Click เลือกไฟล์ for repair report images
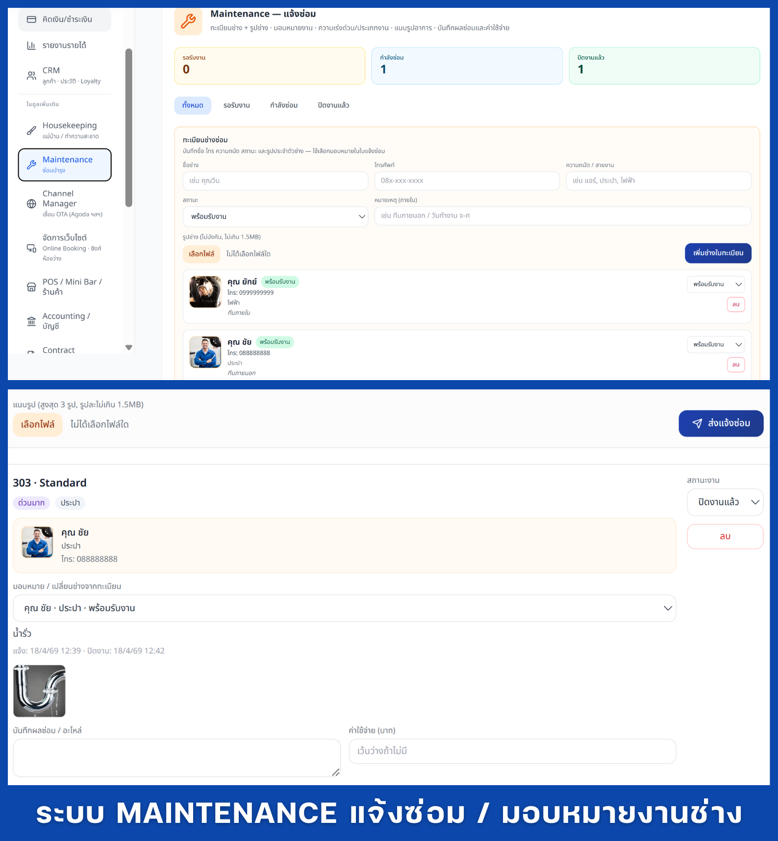 pos(38,425)
